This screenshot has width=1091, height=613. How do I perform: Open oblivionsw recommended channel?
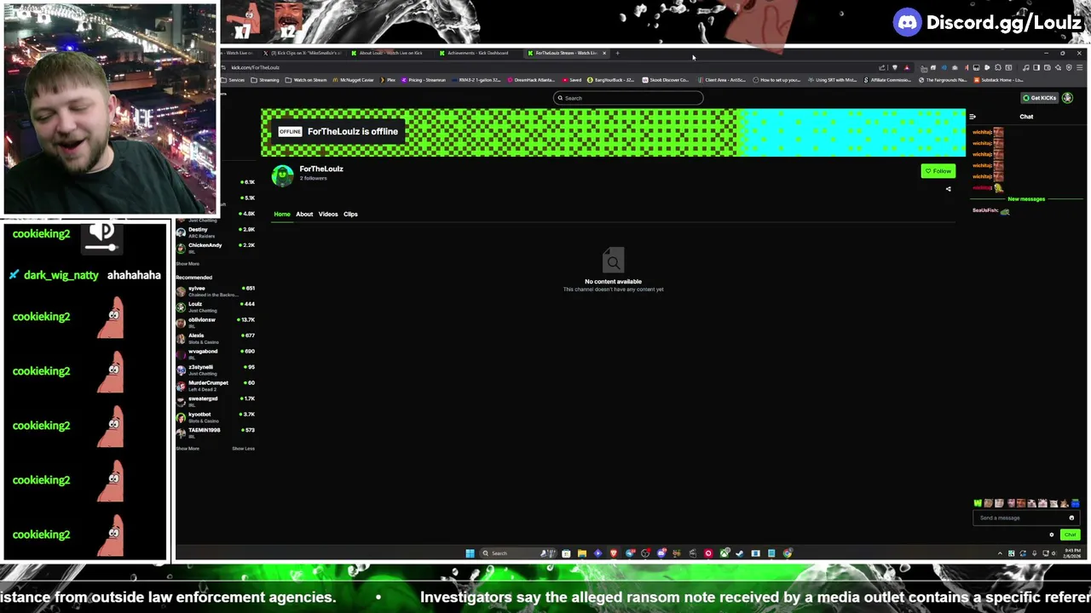(x=213, y=322)
